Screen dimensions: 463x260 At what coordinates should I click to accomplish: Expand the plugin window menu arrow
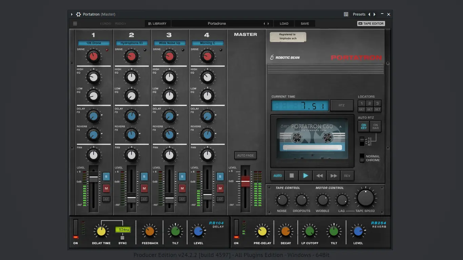[x=72, y=15]
